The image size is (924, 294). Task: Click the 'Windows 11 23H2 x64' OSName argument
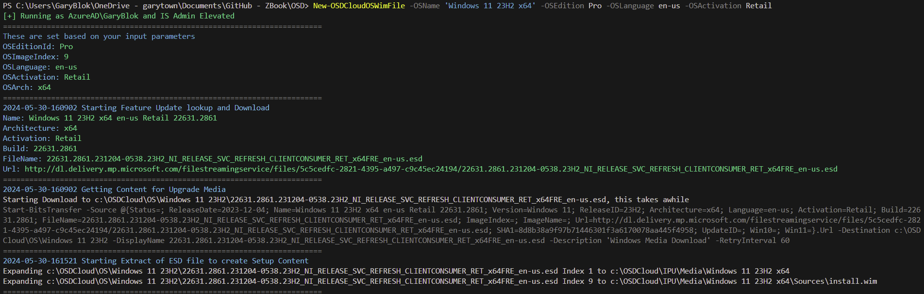pyautogui.click(x=490, y=6)
